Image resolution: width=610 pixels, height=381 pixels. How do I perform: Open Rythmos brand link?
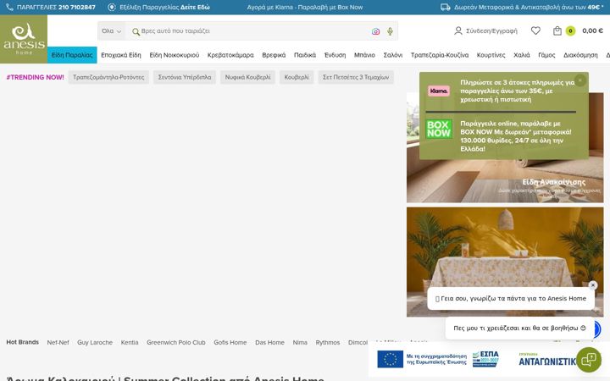328,343
